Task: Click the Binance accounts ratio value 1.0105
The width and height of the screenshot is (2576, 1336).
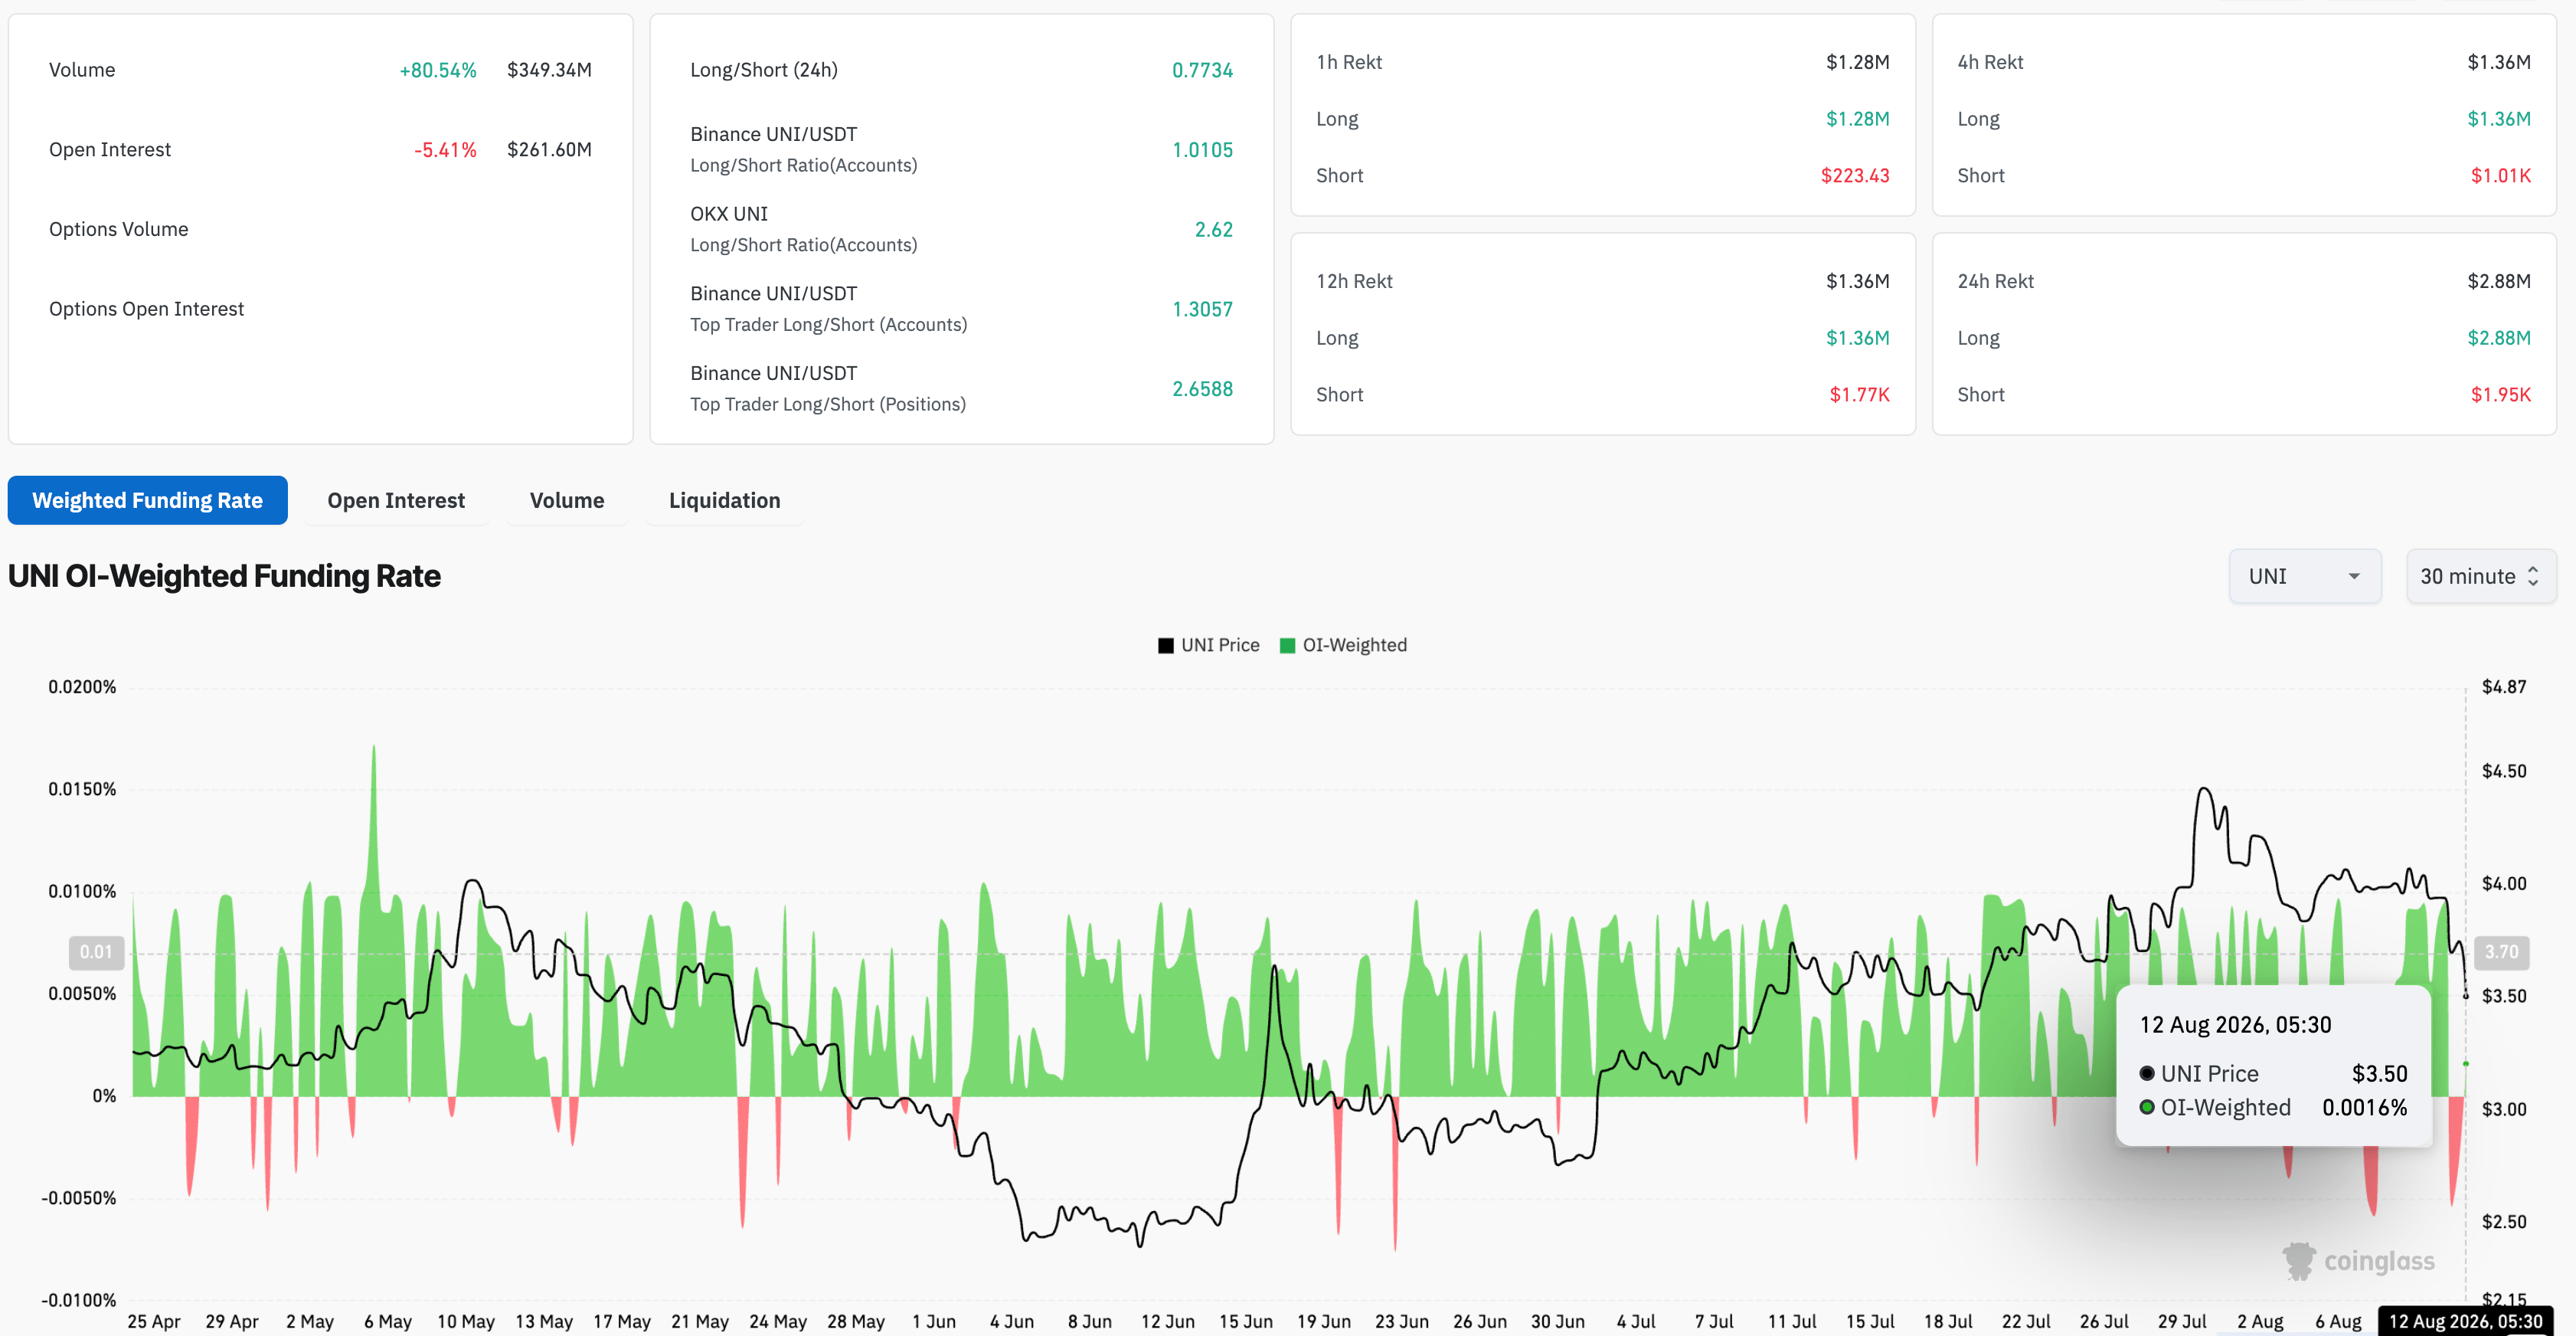Action: 1202,150
